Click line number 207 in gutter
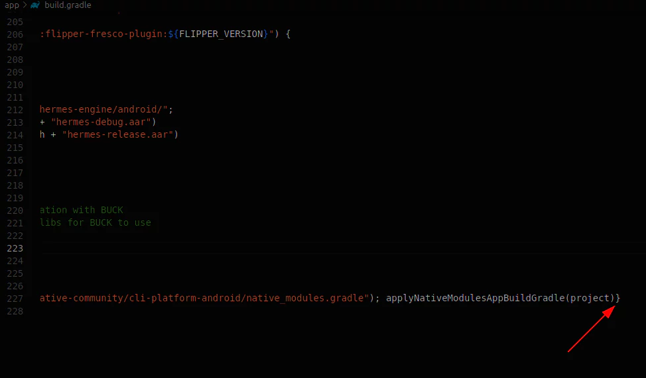The height and width of the screenshot is (378, 646). click(15, 47)
